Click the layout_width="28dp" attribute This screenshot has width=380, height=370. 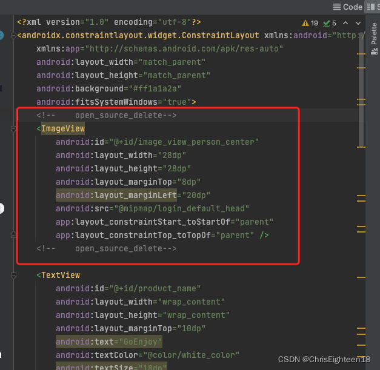(121, 155)
